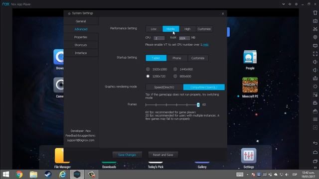319x179 pixels.
Task: Choose Customize in Startup Setting
Action: tap(198, 58)
